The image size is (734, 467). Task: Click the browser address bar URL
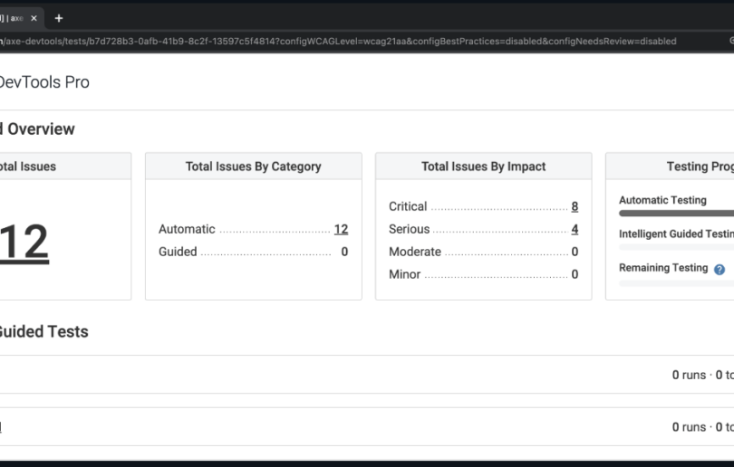tap(338, 41)
